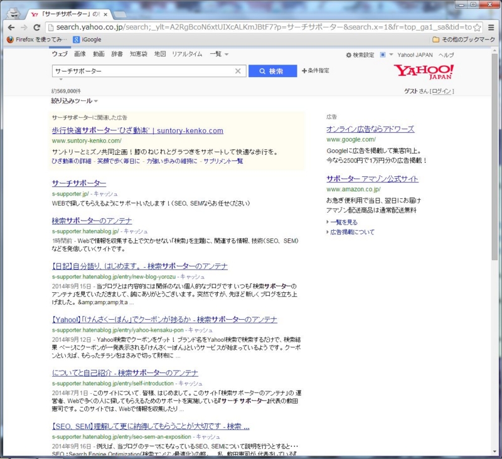The width and height of the screenshot is (502, 459).
Task: Click the Firefox bookmark icon
Action: (x=10, y=40)
